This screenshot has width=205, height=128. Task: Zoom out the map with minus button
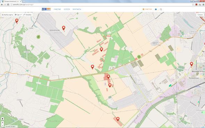coord(2,125)
